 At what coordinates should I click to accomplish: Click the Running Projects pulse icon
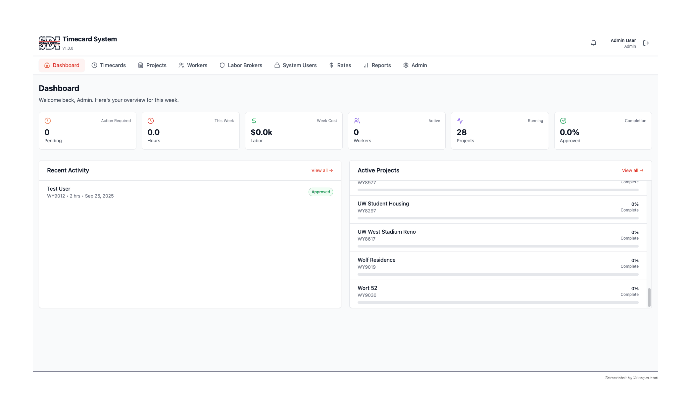click(460, 121)
